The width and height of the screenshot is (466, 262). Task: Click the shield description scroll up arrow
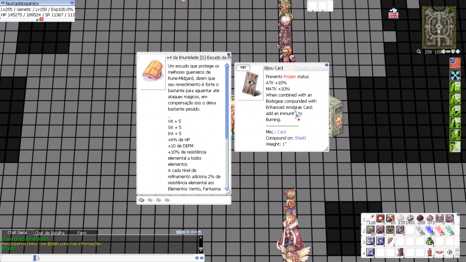[227, 65]
